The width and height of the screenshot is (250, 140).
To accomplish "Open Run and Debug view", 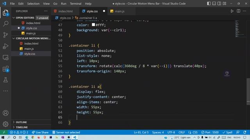I will coord(5,46).
